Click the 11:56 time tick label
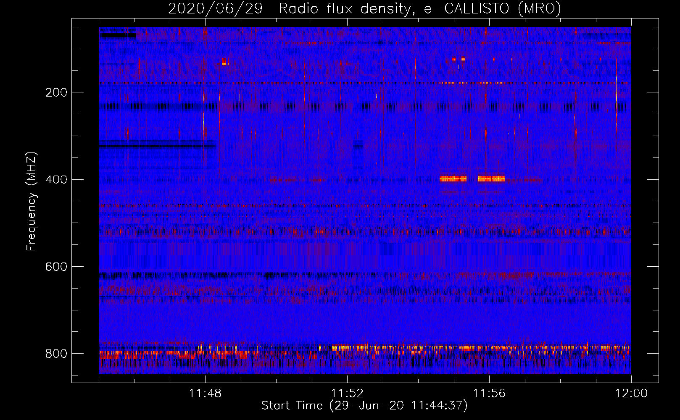 (489, 394)
